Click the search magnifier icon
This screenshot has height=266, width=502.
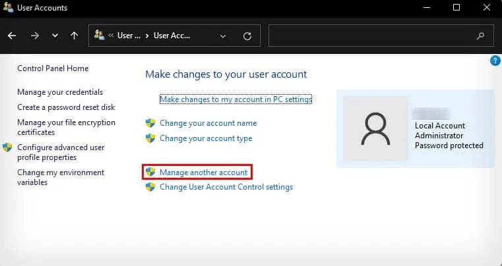pos(480,36)
